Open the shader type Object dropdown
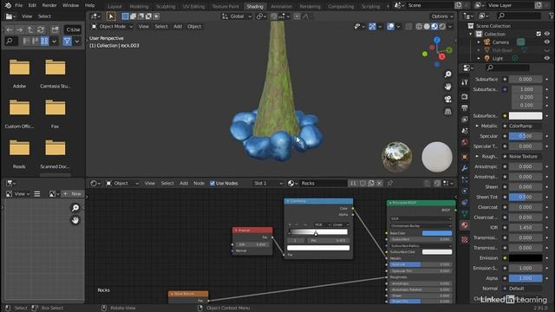The image size is (555, 312). [122, 183]
